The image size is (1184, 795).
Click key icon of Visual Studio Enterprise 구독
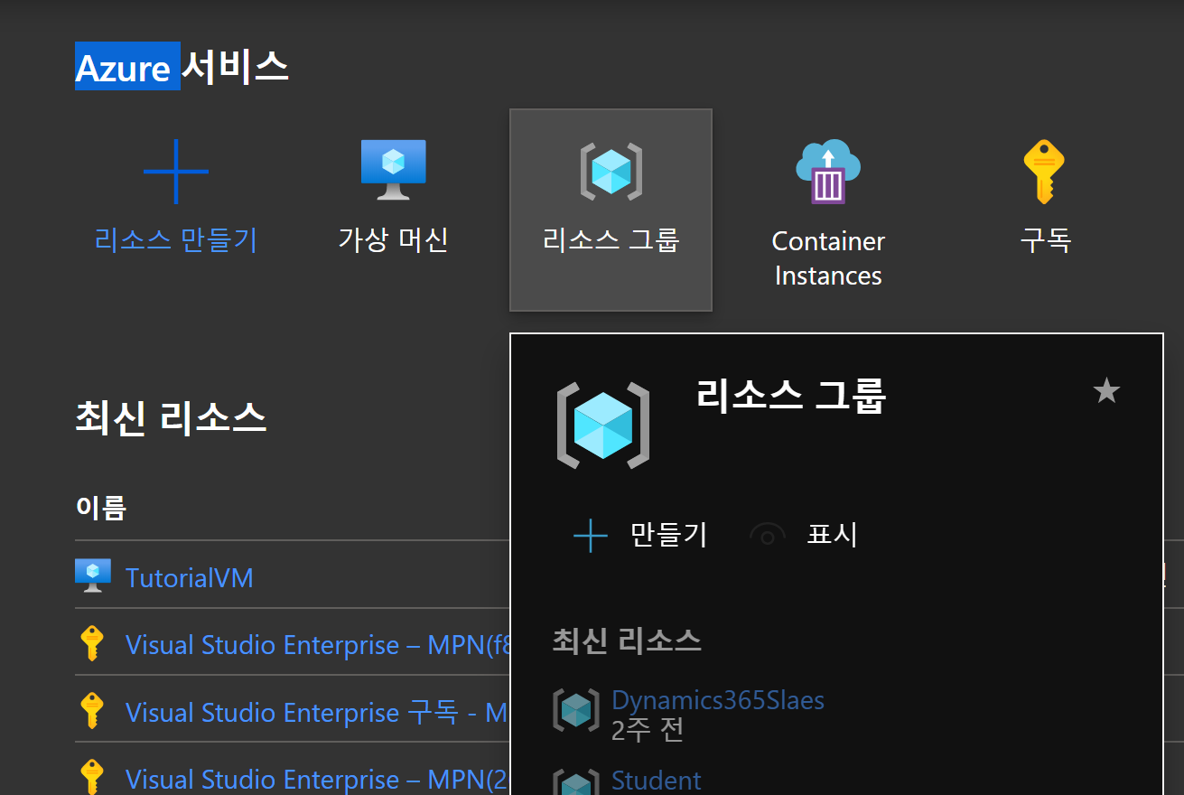[x=91, y=711]
